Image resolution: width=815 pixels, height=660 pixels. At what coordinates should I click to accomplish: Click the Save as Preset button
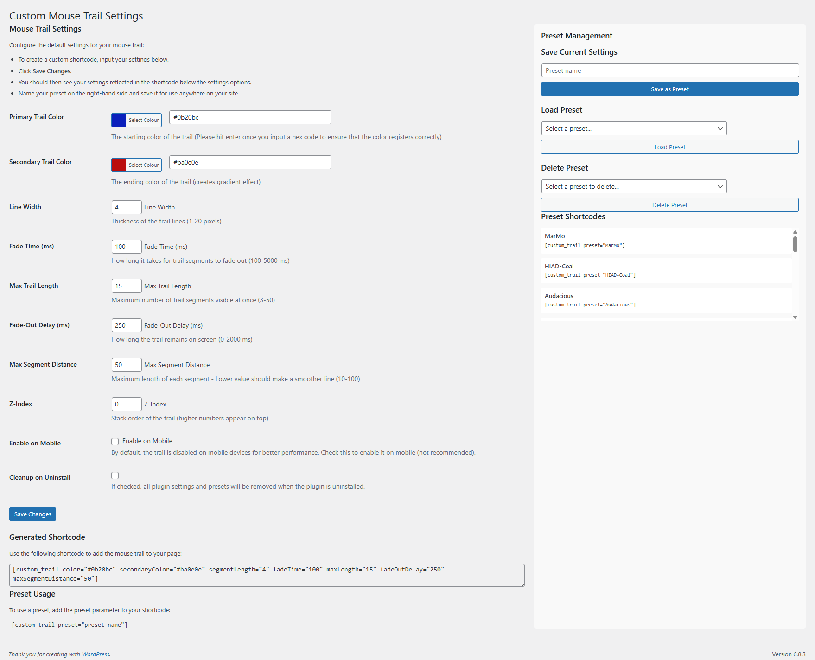(670, 89)
